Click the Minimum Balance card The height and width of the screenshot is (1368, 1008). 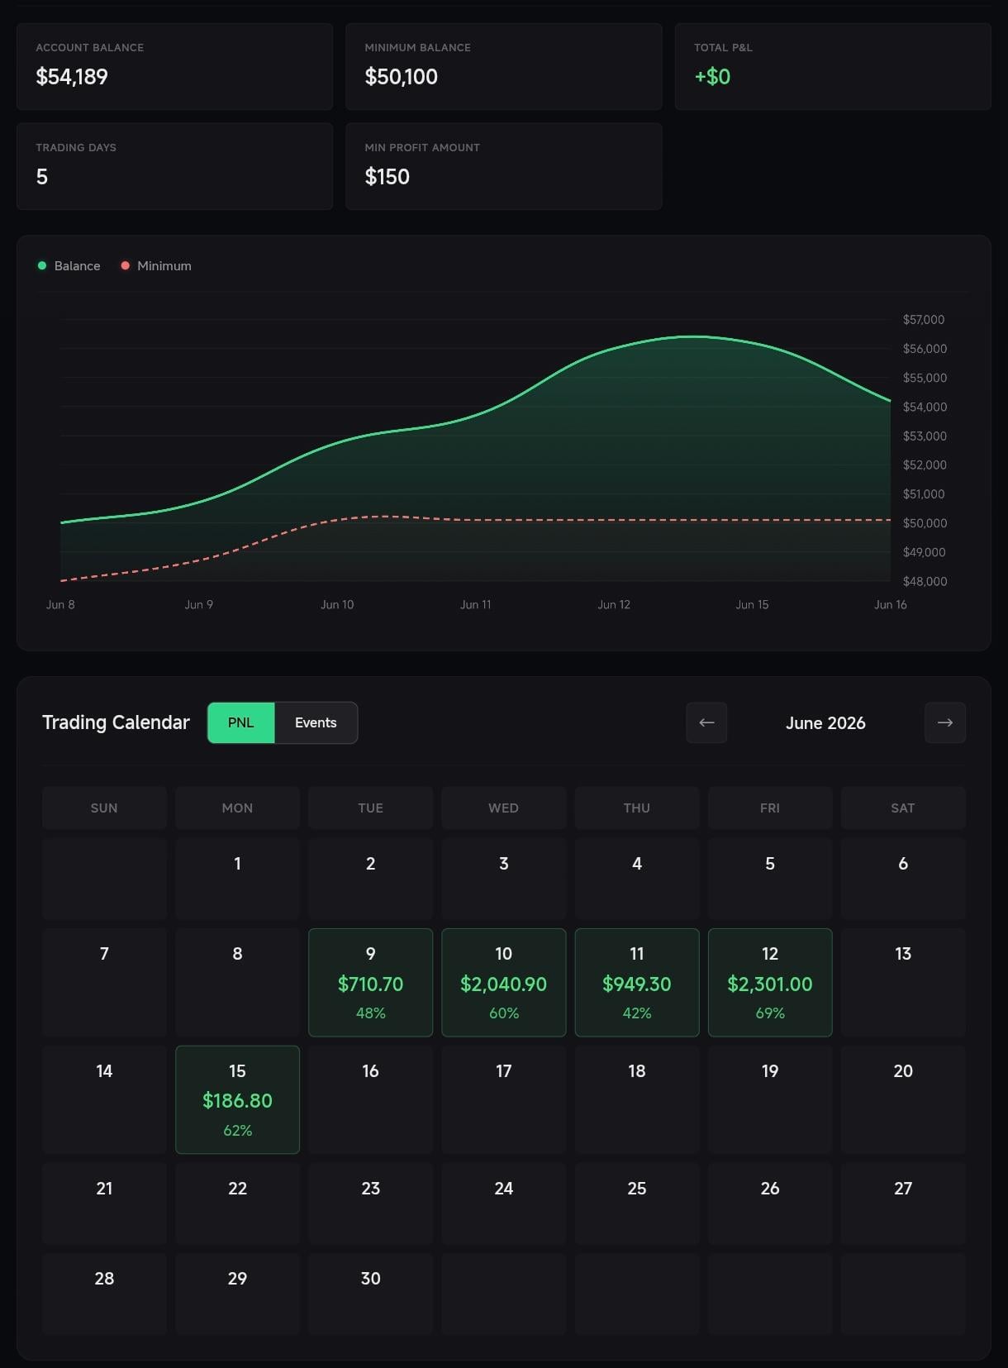pyautogui.click(x=503, y=66)
